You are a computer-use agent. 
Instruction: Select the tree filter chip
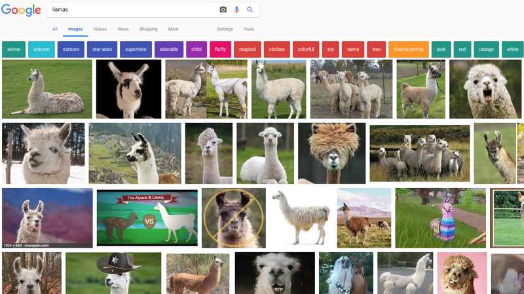click(x=376, y=50)
